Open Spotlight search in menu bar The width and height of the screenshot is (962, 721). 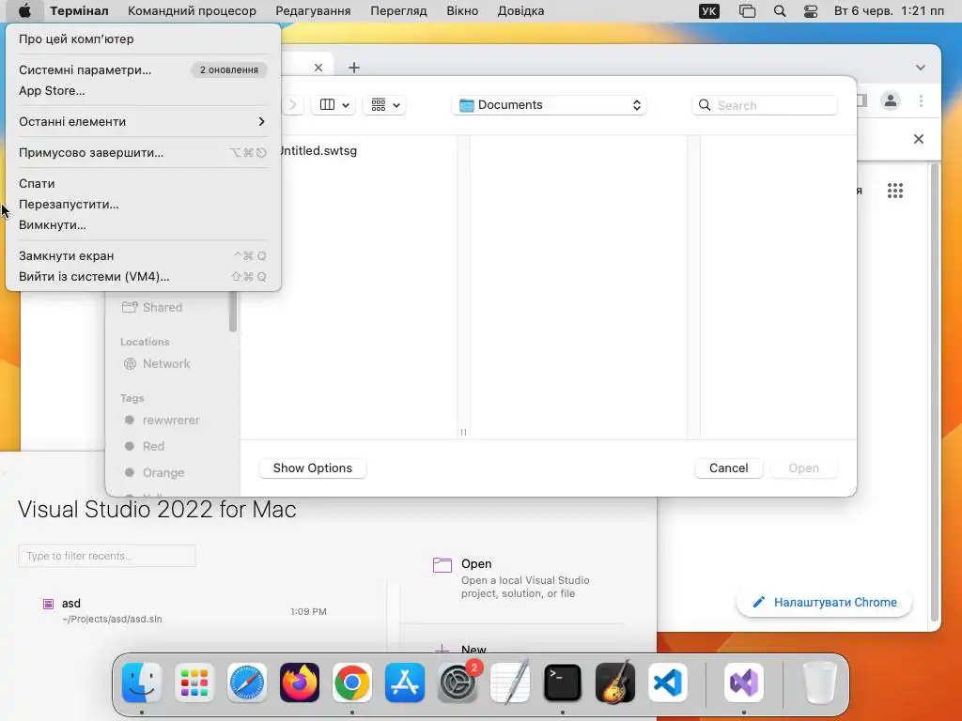780,11
